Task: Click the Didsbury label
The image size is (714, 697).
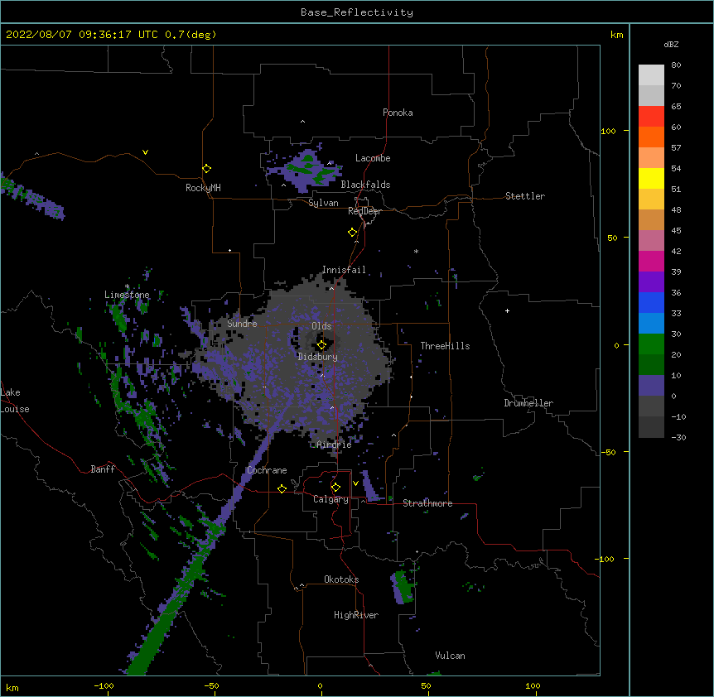Action: [x=318, y=357]
